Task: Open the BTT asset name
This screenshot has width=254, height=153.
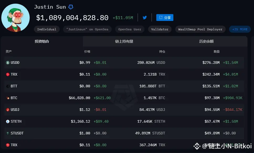Action: (x=14, y=86)
